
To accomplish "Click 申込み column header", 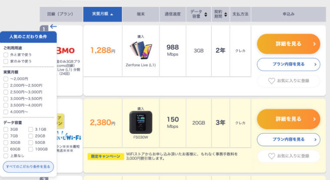I will click(289, 14).
